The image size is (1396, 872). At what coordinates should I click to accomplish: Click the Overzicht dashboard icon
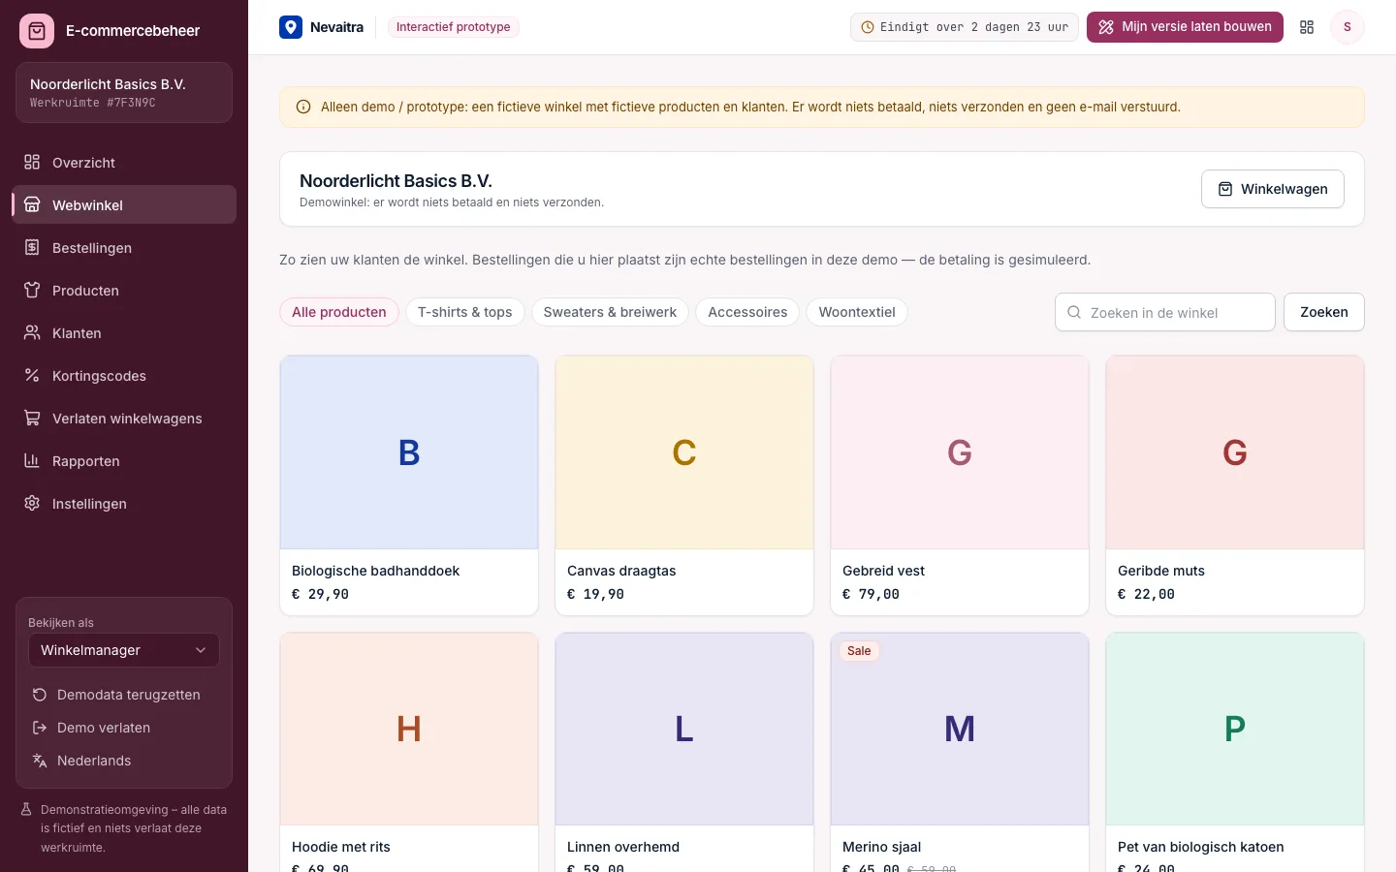32,163
